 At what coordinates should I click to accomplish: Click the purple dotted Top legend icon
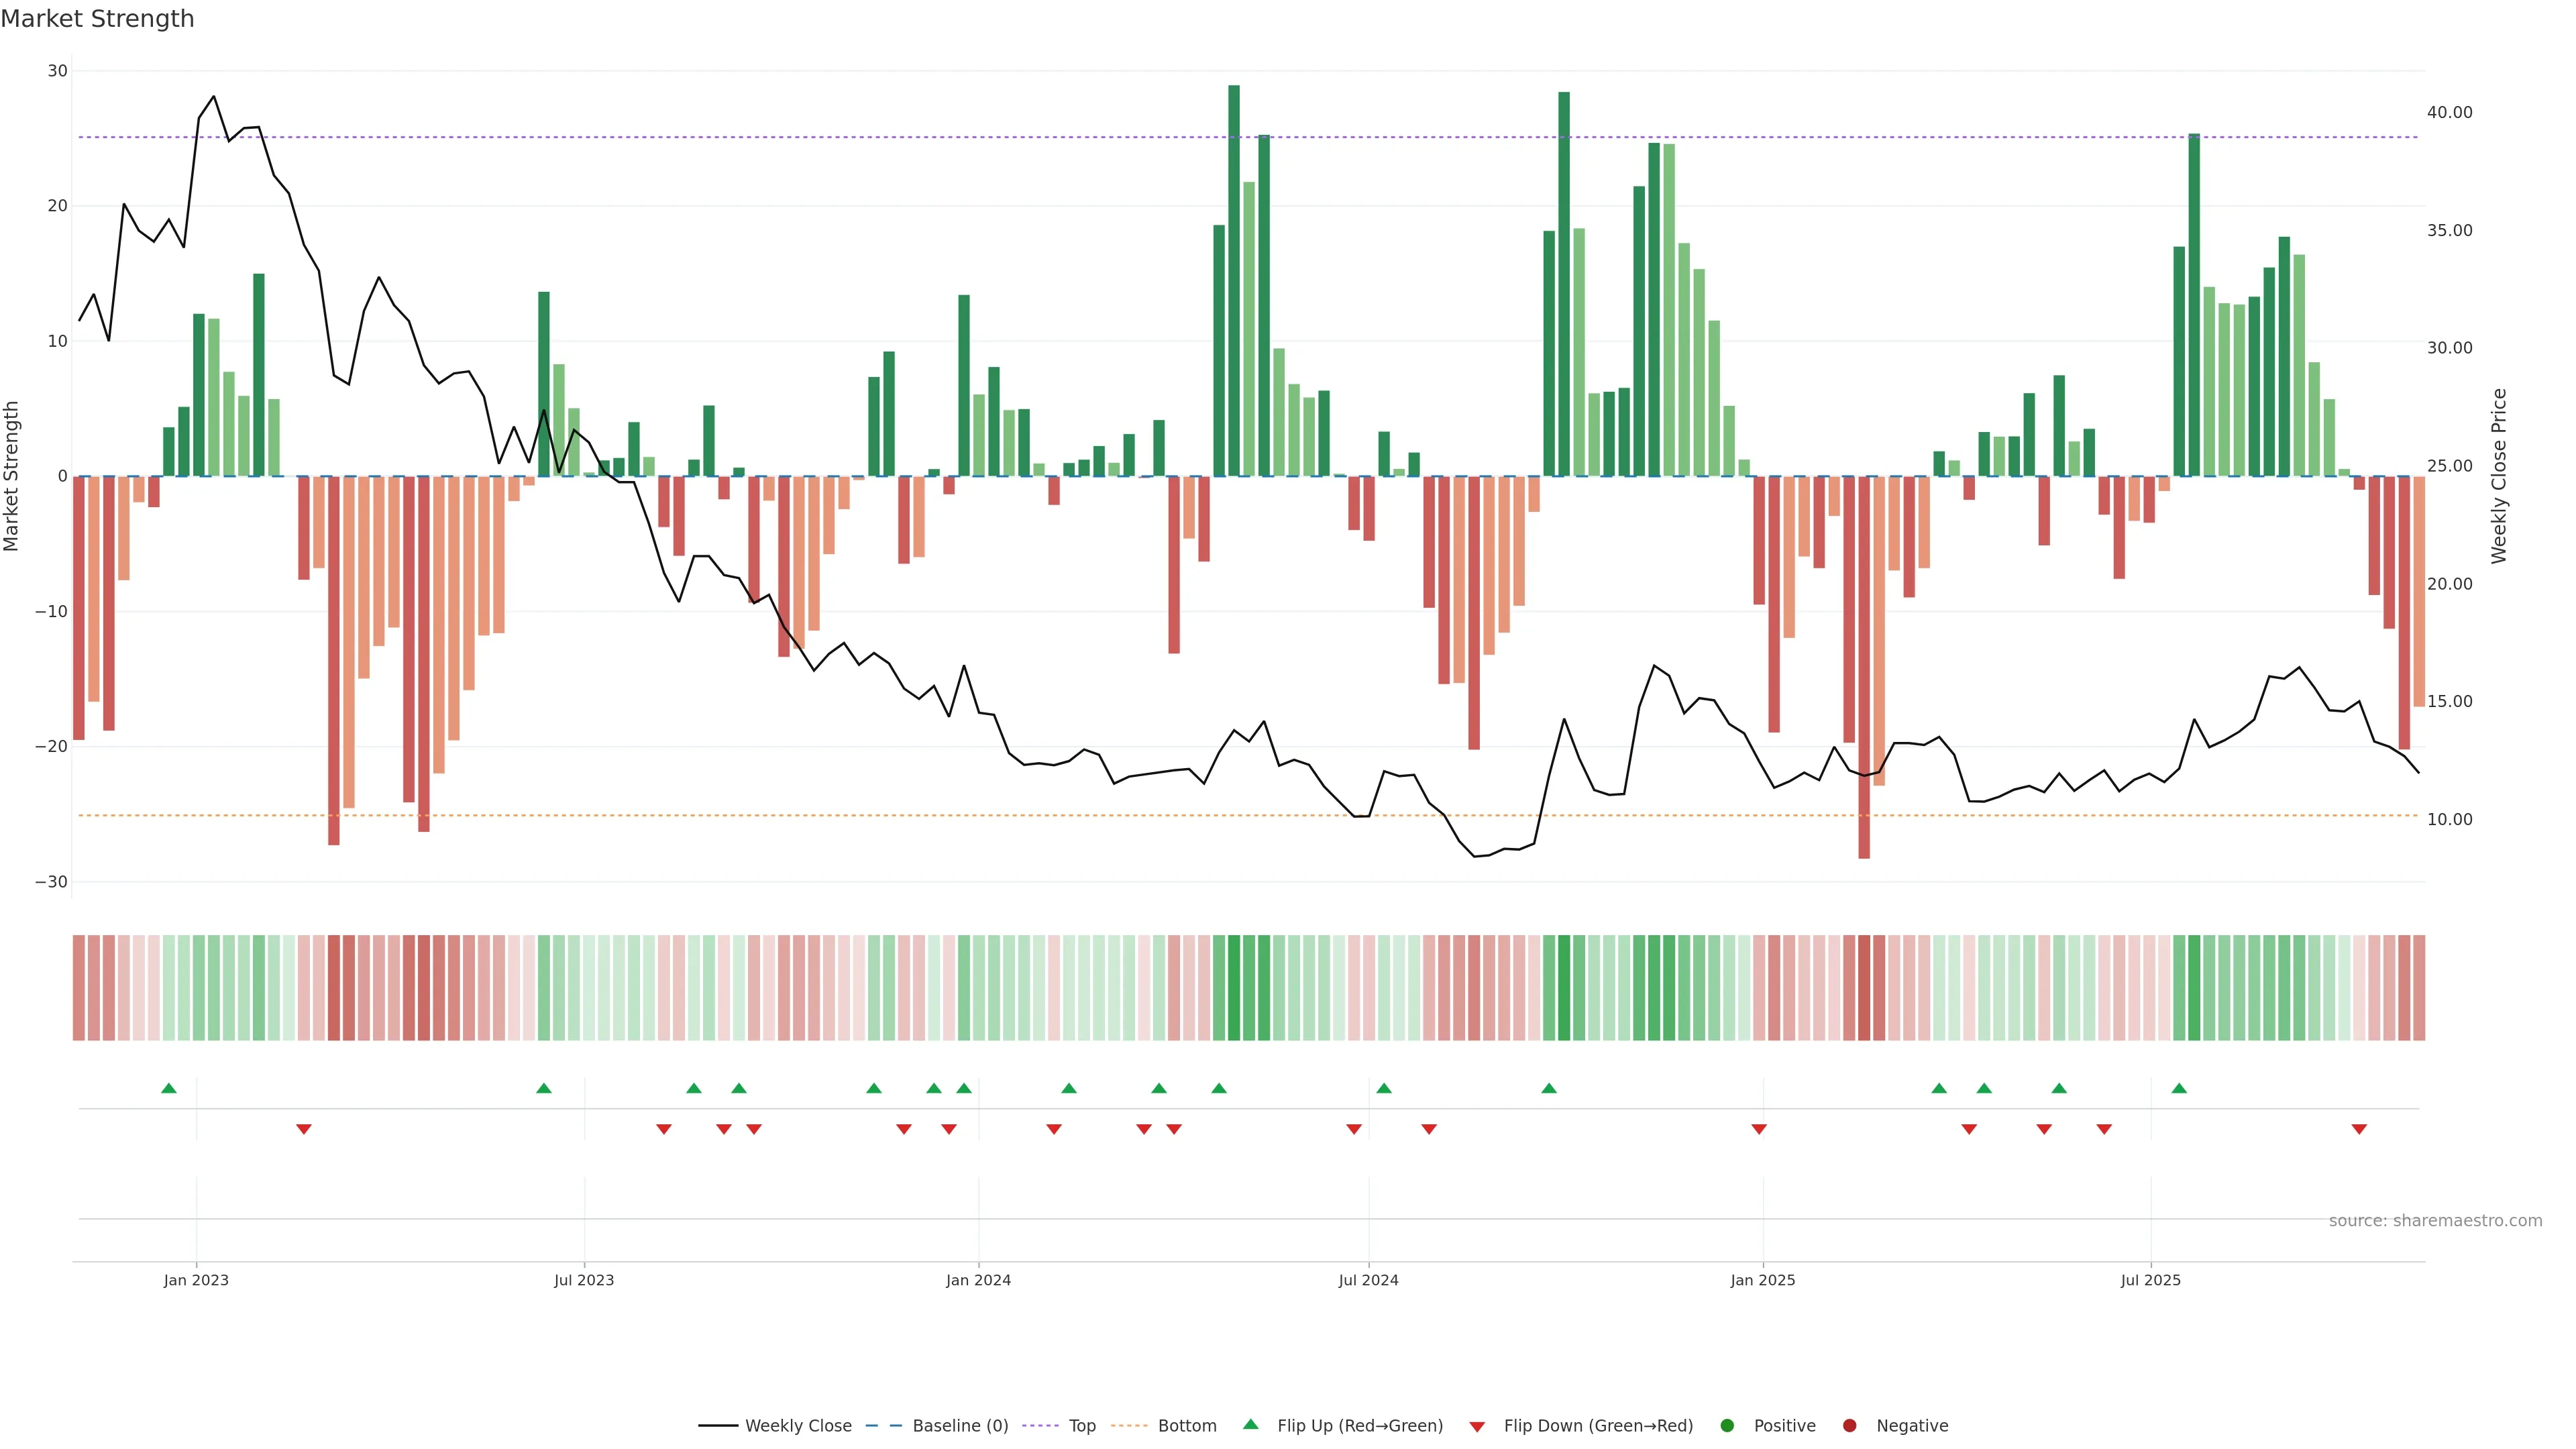coord(1040,1425)
